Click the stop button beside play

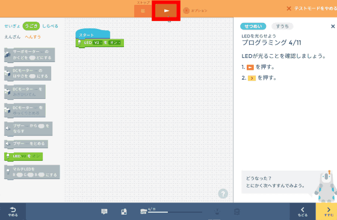click(x=143, y=11)
